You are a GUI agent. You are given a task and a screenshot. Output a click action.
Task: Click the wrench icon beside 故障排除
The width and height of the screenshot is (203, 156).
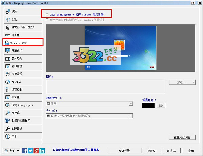click(x=8, y=129)
